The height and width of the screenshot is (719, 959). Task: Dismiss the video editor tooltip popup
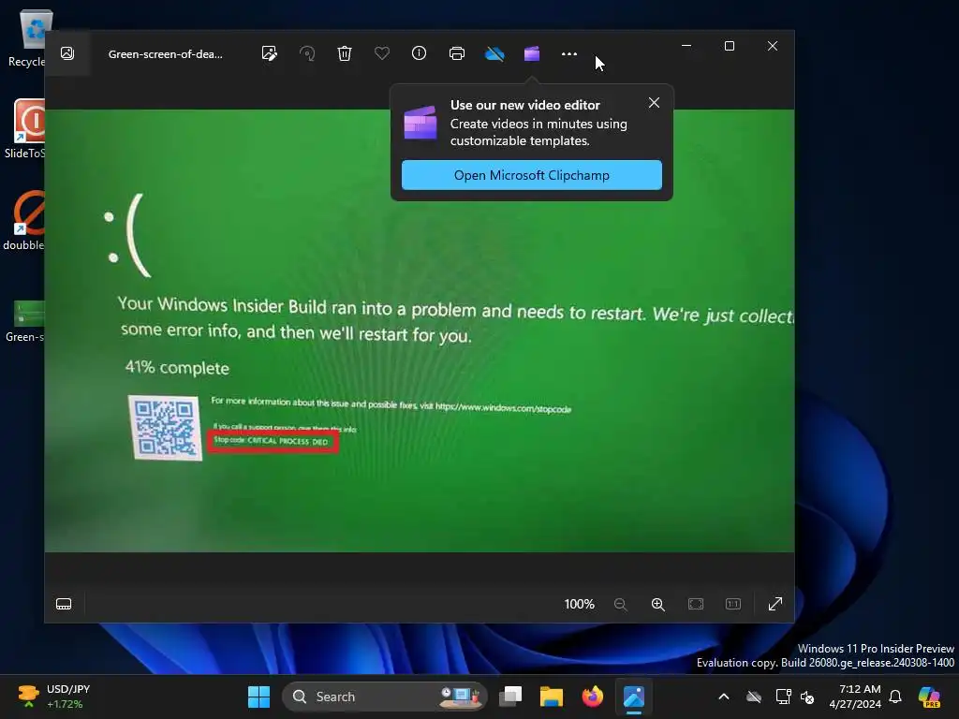click(x=654, y=103)
